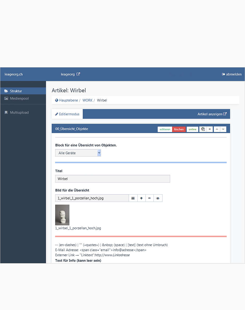The image size is (245, 310).
Task: Click the Titel input field containing Wirbel
Action: coord(112,179)
